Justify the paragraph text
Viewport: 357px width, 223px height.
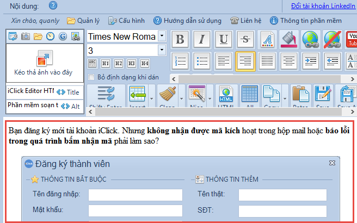pos(267,61)
